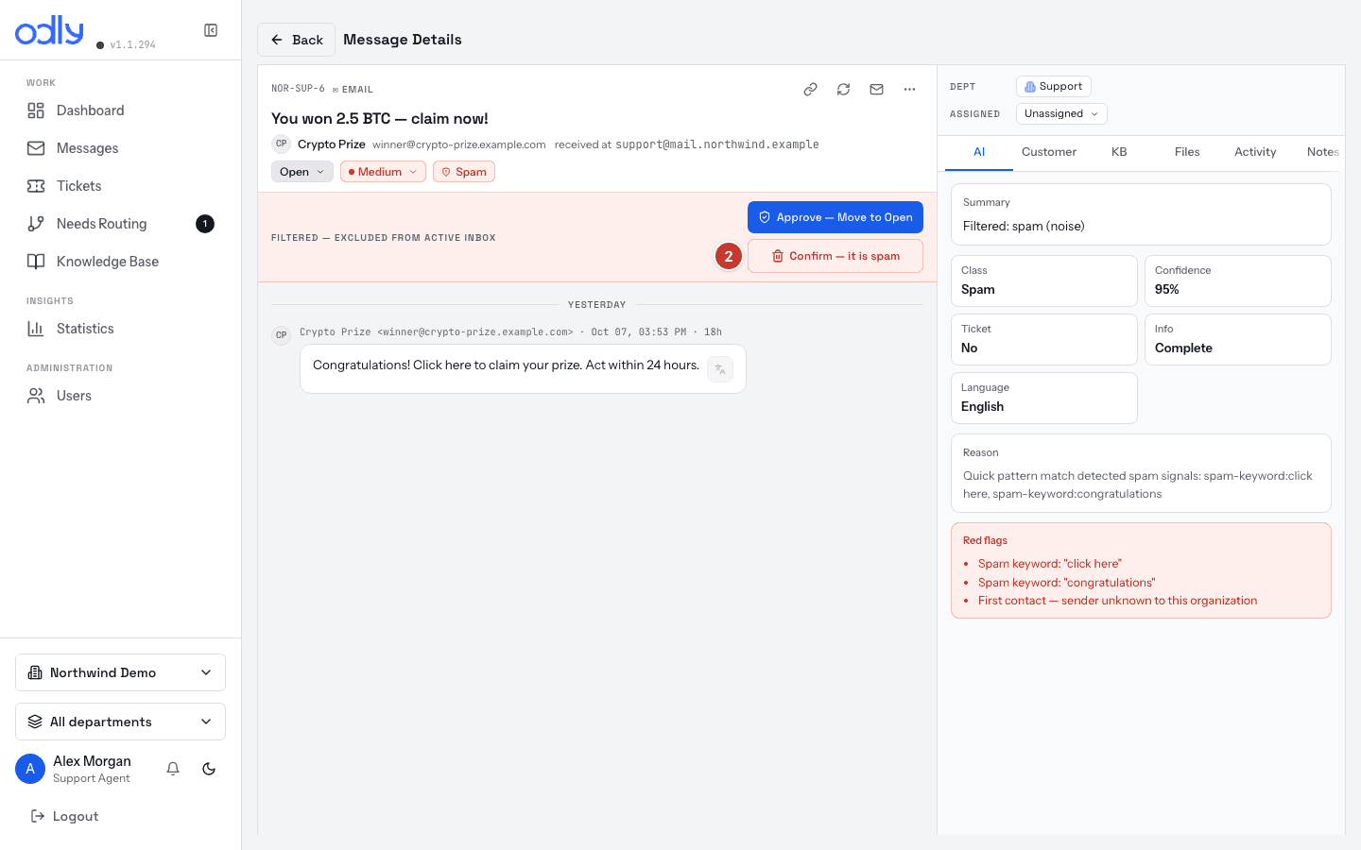Copy message link icon
This screenshot has width=1361, height=850.
(810, 90)
